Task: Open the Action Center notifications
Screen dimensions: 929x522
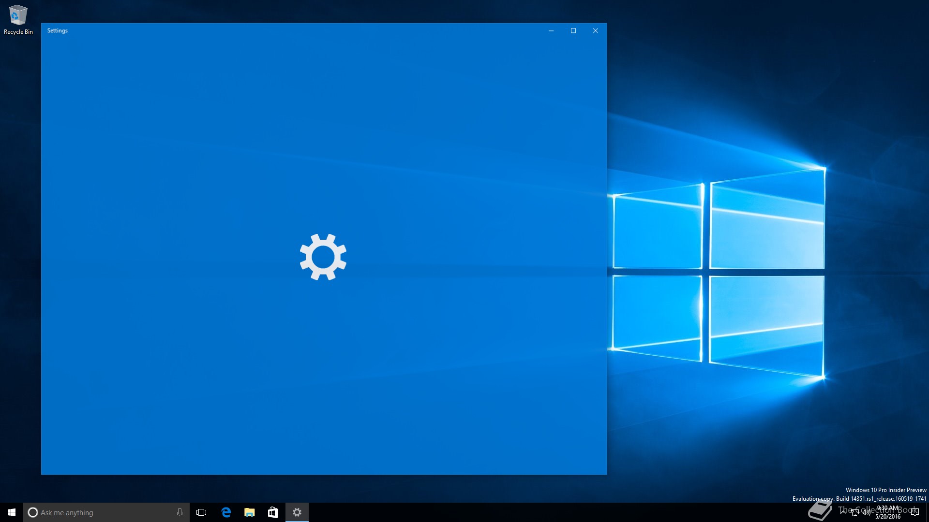Action: coord(914,512)
